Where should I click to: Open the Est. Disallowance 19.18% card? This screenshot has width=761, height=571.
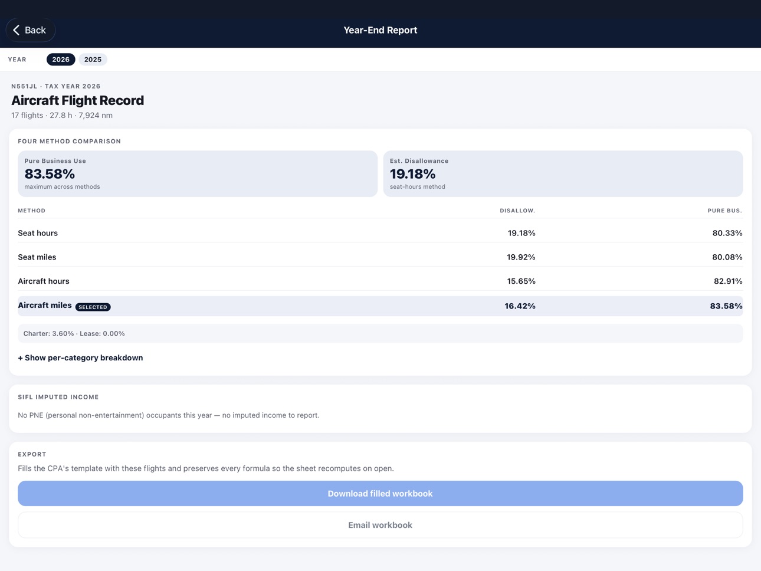[x=563, y=174]
